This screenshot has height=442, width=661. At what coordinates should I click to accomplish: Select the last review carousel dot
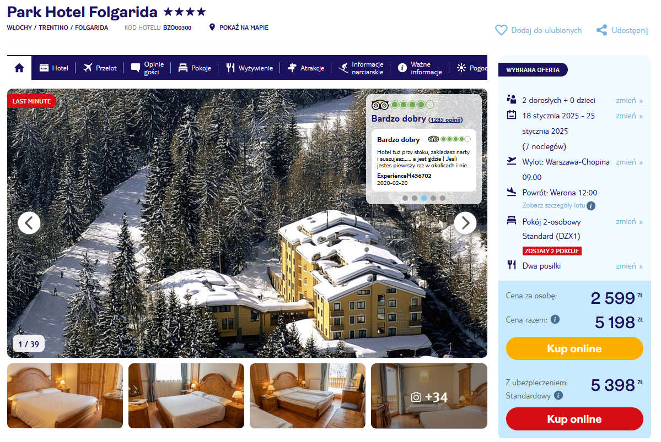click(x=442, y=198)
